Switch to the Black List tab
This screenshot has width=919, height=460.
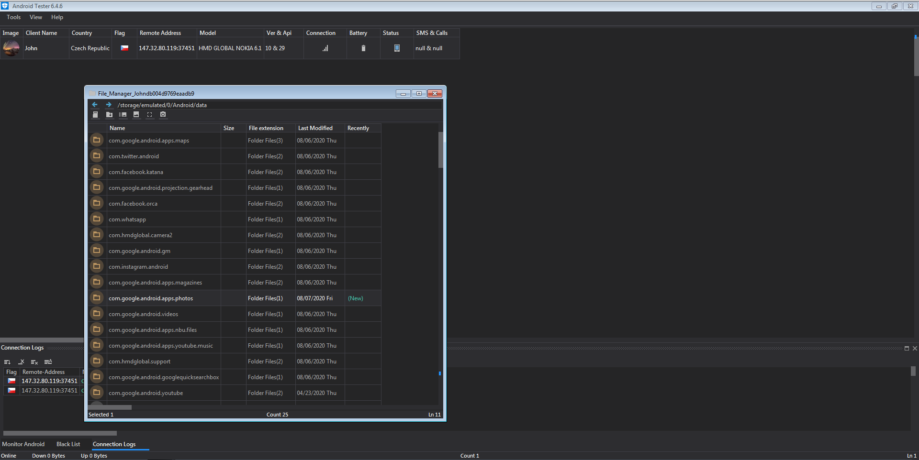tap(68, 444)
